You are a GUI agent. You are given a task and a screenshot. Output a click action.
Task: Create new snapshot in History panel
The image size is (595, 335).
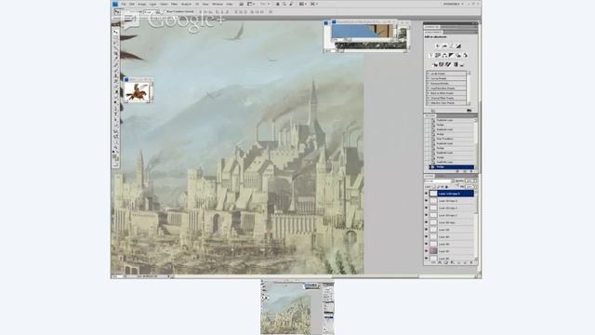[465, 171]
